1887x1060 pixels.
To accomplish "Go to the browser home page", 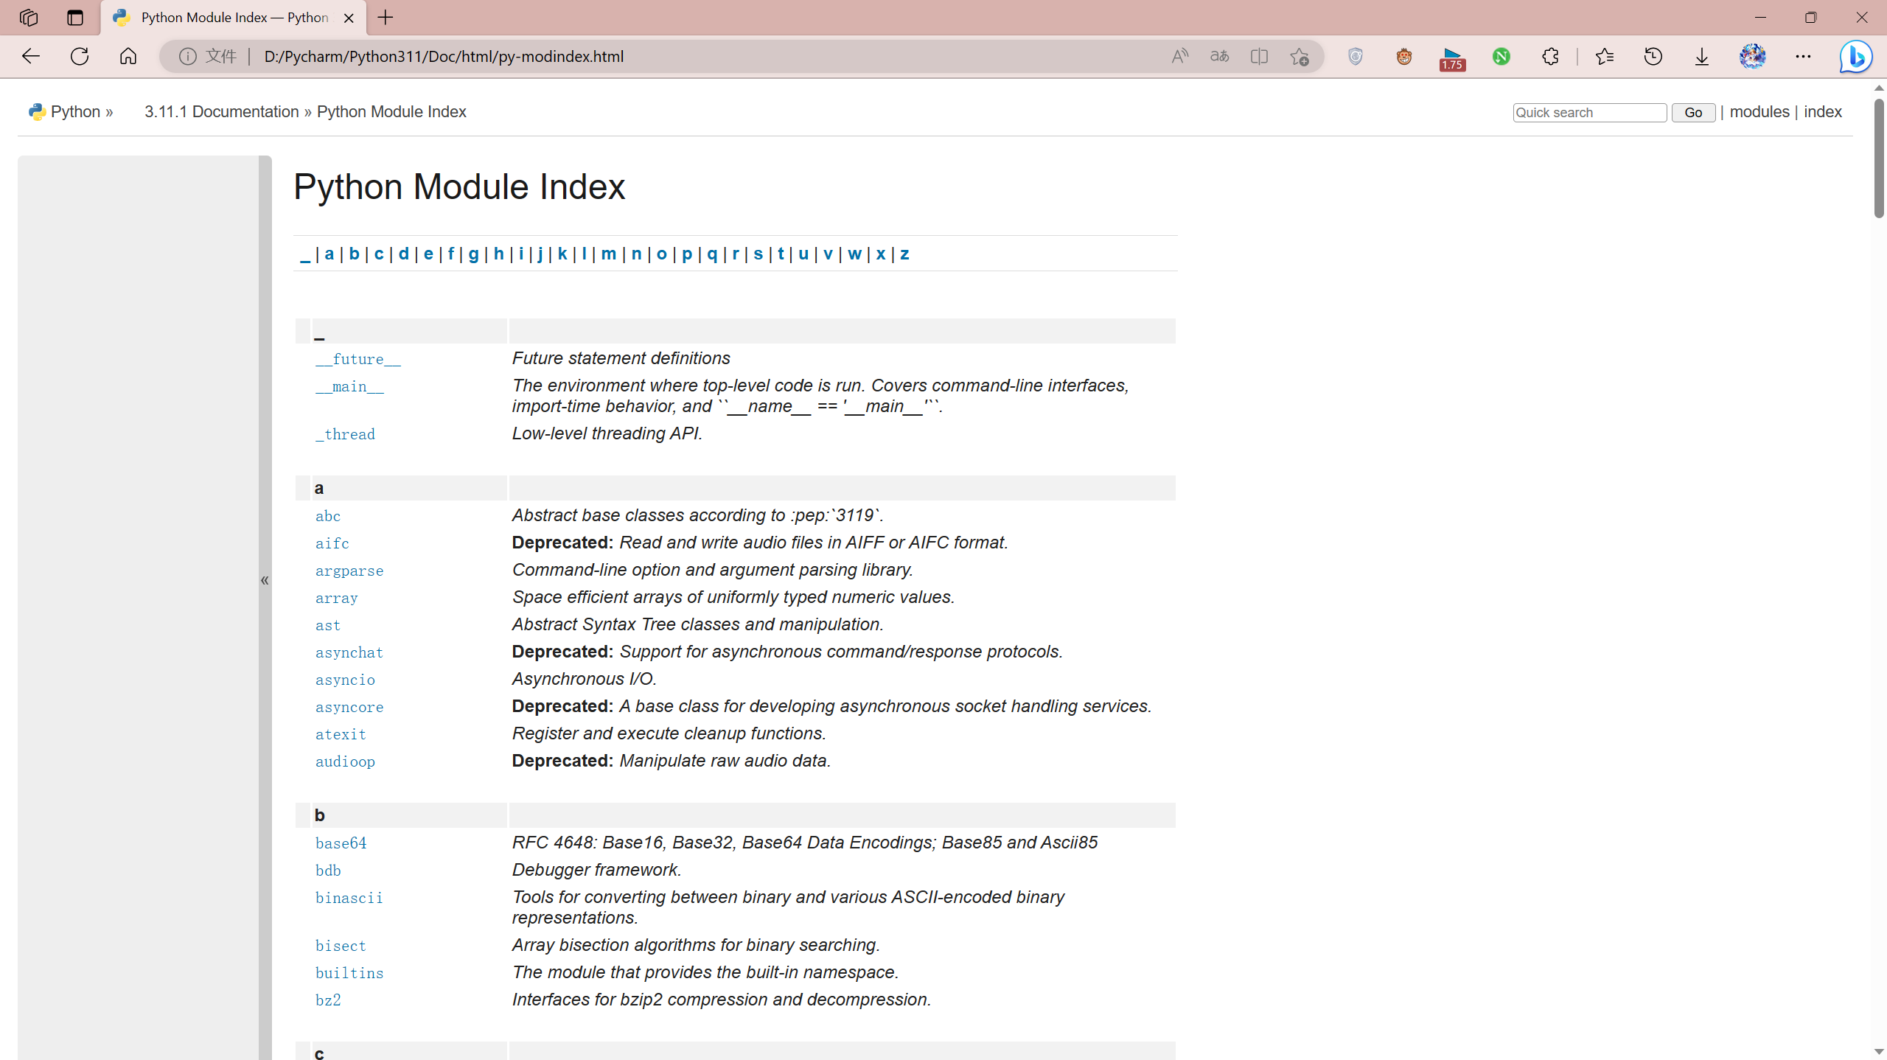I will [x=128, y=56].
